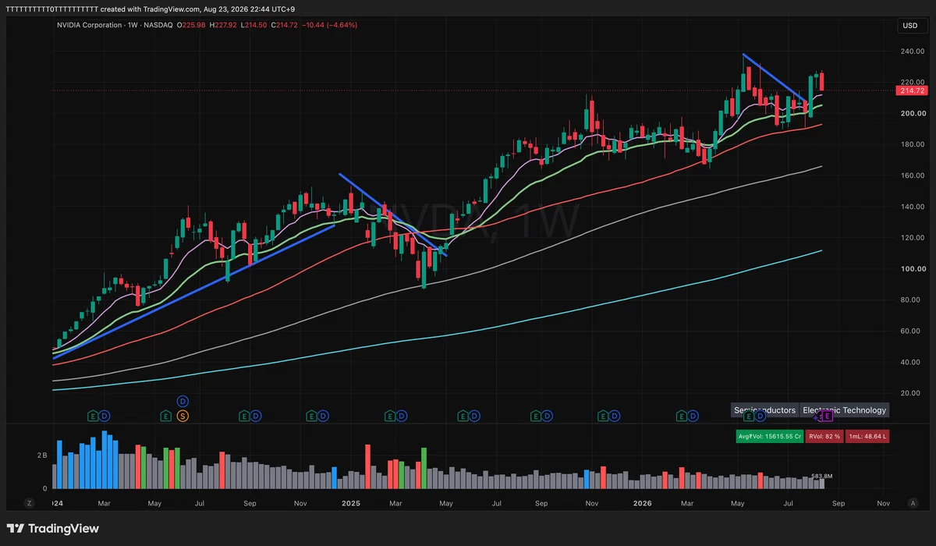Click the D dividend marker above the S marker
936x546 pixels.
pyautogui.click(x=183, y=401)
